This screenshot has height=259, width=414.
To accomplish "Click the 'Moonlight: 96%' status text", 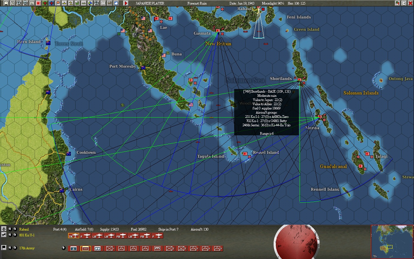I will 273,3.
